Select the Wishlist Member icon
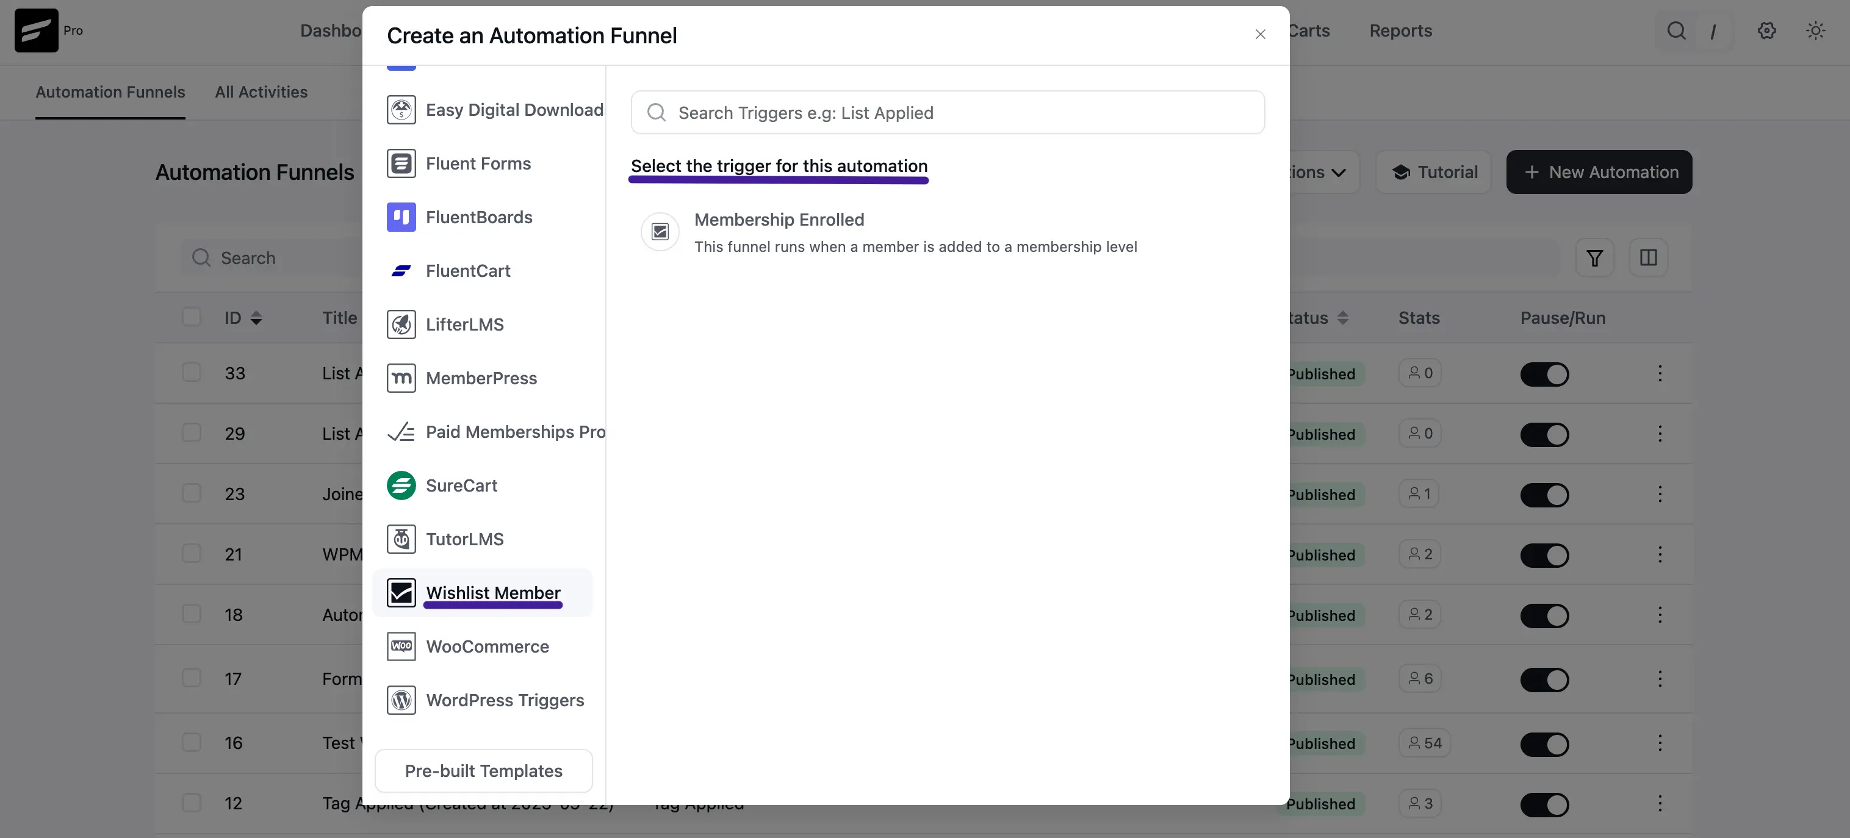 [x=401, y=592]
